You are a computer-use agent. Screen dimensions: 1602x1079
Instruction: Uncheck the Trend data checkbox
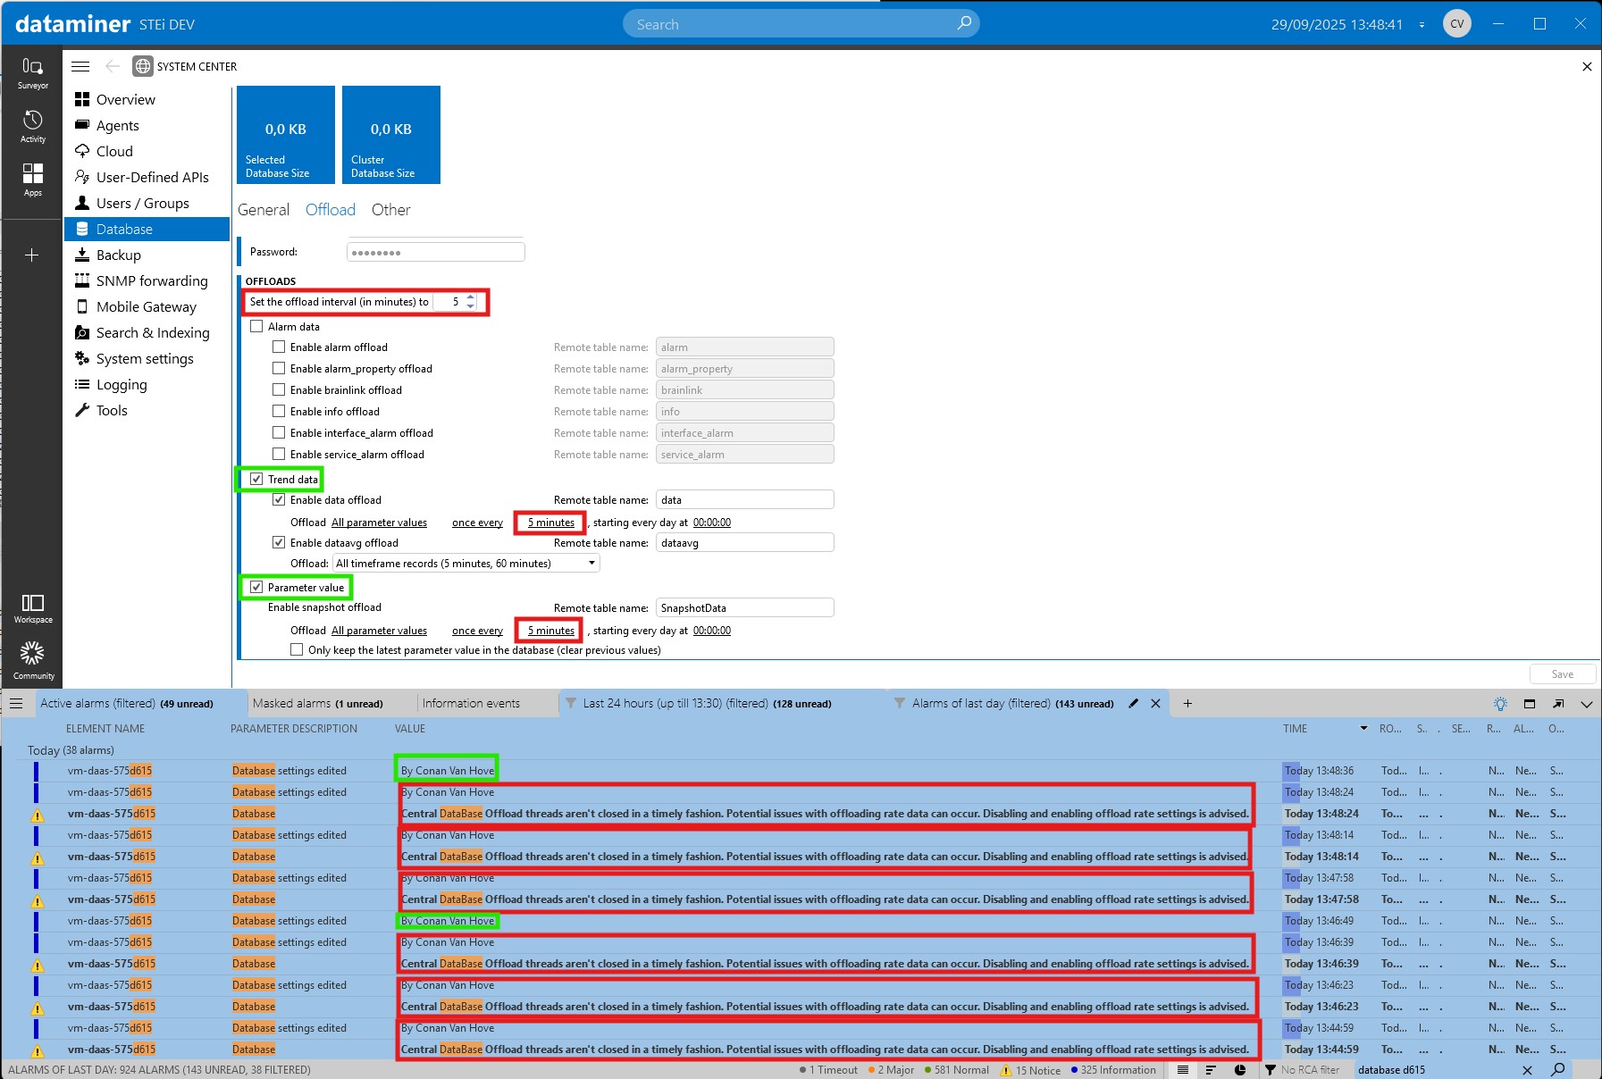(257, 480)
